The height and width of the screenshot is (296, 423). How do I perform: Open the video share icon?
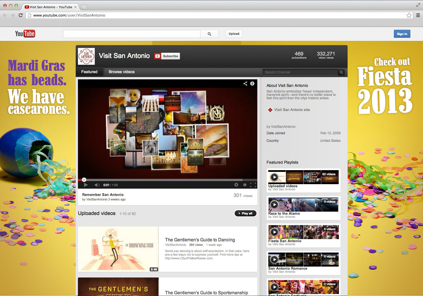click(x=245, y=84)
